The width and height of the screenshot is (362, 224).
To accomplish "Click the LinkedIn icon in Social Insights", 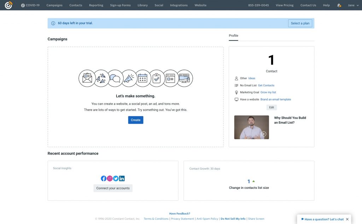I will (122, 179).
